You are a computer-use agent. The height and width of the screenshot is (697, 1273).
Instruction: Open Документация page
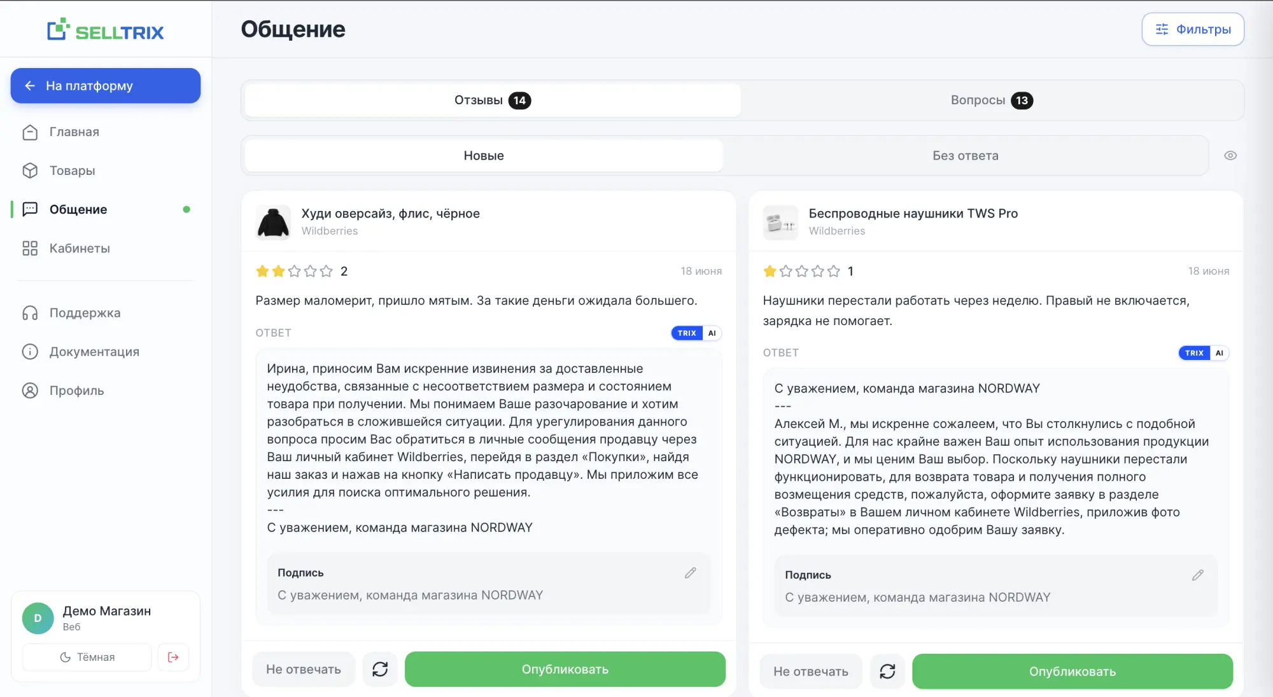pyautogui.click(x=106, y=352)
